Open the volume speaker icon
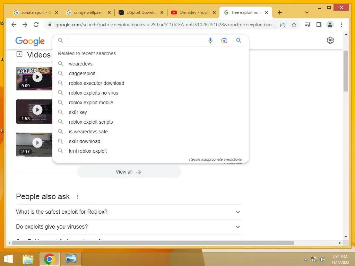 point(322,259)
